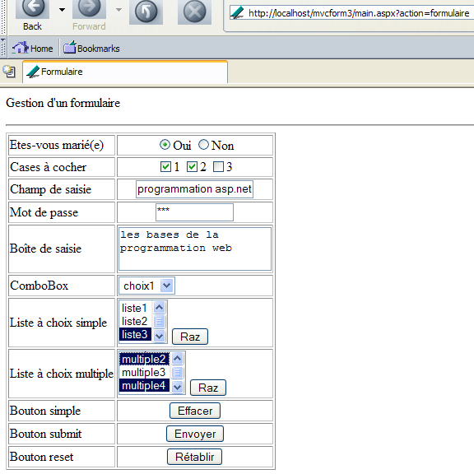Click the page icon in address bar
The width and height of the screenshot is (474, 474).
(237, 13)
